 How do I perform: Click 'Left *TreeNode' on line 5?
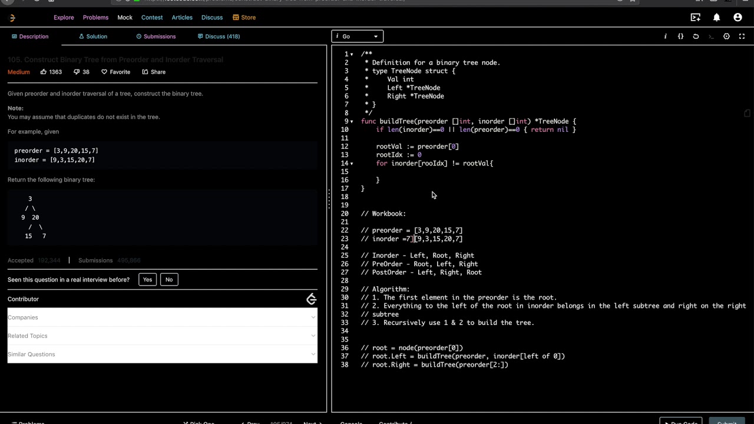pos(414,88)
